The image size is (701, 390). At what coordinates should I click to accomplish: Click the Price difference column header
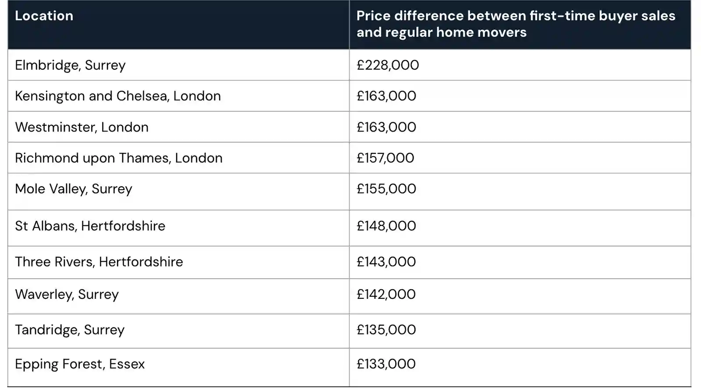tap(516, 24)
